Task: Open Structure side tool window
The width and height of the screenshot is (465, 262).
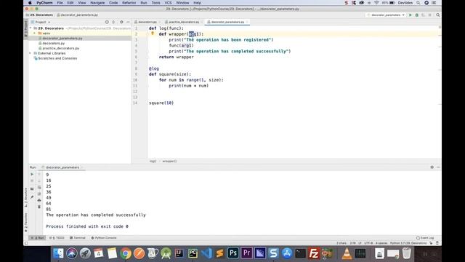Action: tap(26, 197)
